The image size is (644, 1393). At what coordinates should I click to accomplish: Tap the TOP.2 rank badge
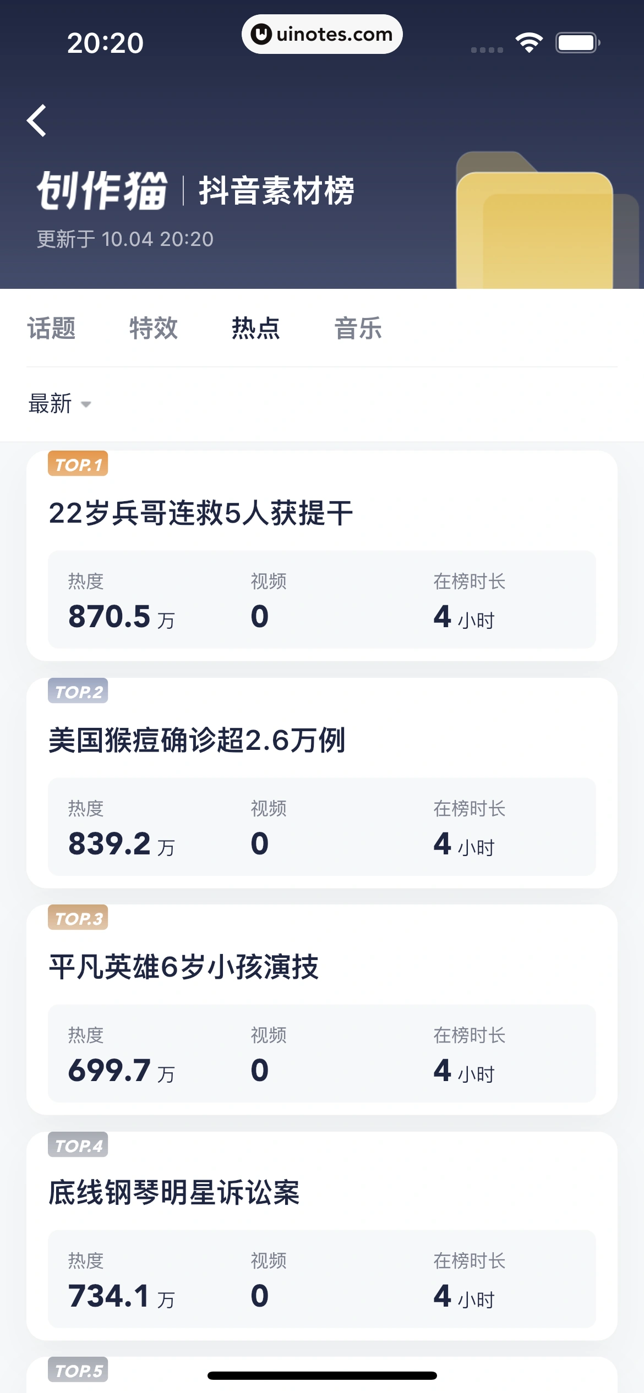(x=78, y=691)
